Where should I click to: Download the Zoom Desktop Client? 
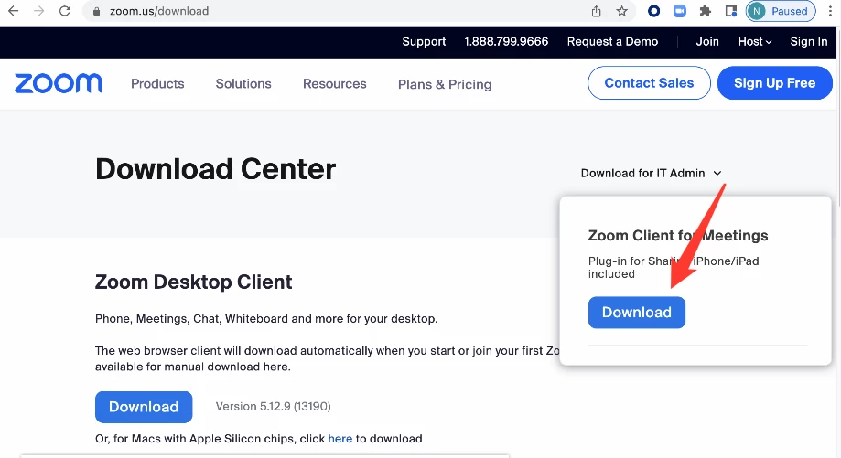click(x=144, y=407)
